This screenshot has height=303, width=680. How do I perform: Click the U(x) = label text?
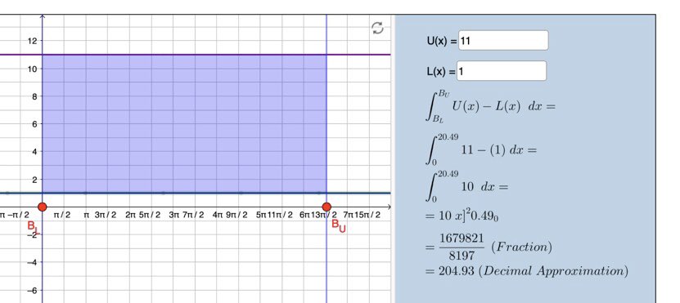click(442, 41)
